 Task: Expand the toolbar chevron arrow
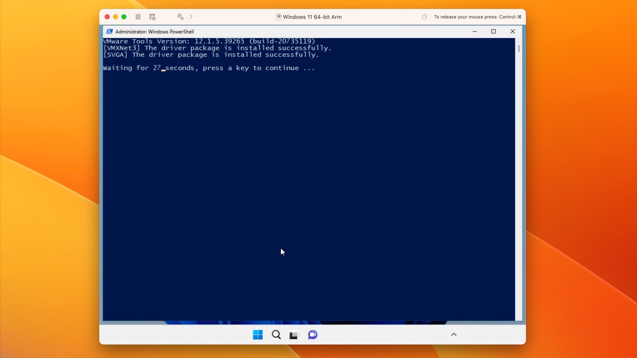point(191,17)
